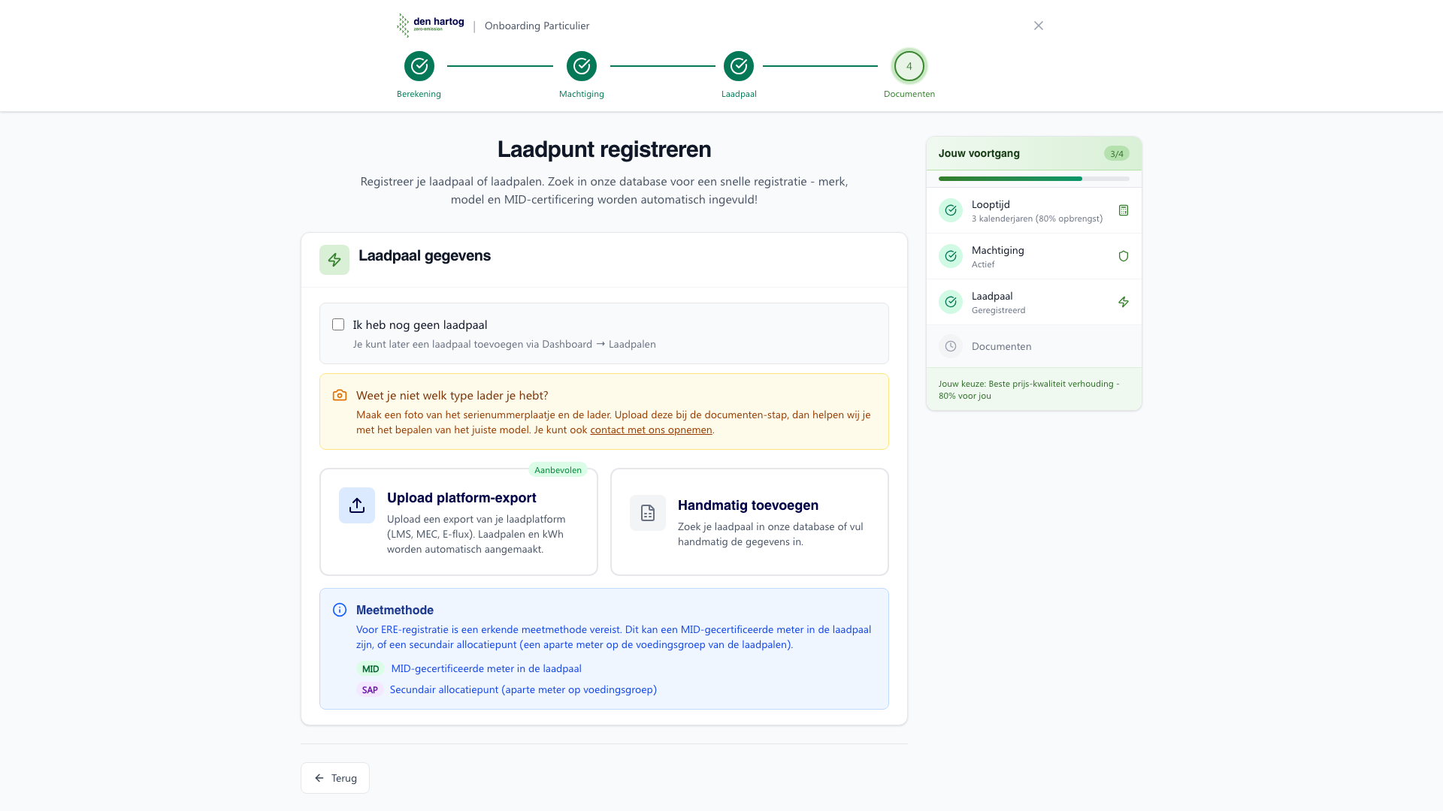Click the calculator icon next to Looptijd
1443x811 pixels.
(x=1124, y=210)
